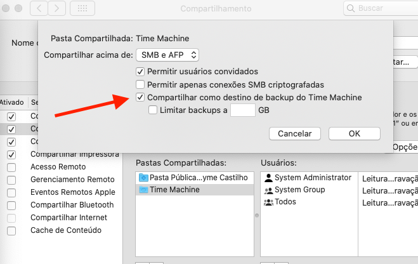Uncheck share as Time Machine backup destination
This screenshot has width=418, height=264.
140,98
